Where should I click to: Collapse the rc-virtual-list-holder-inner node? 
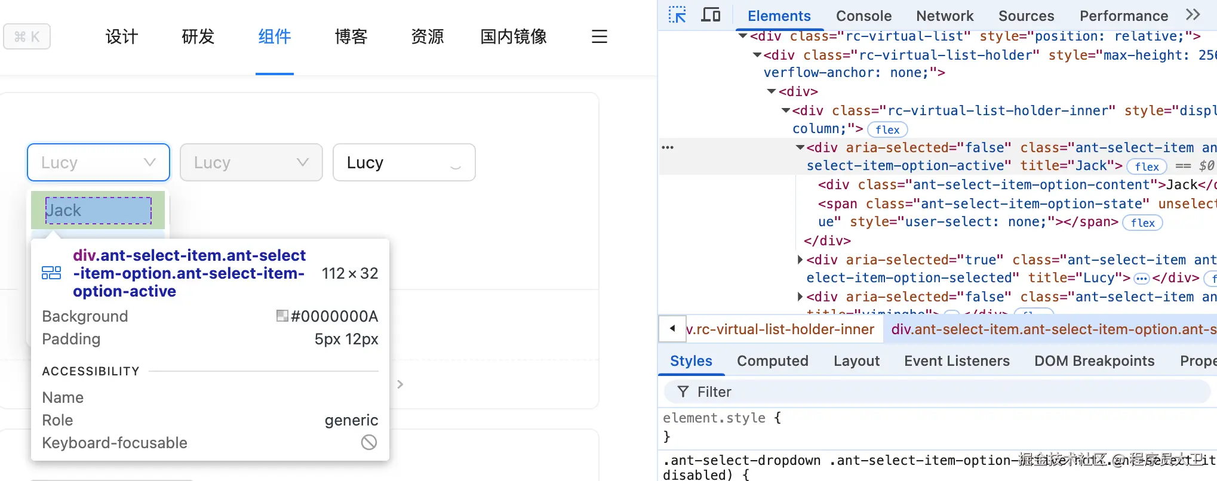click(786, 111)
